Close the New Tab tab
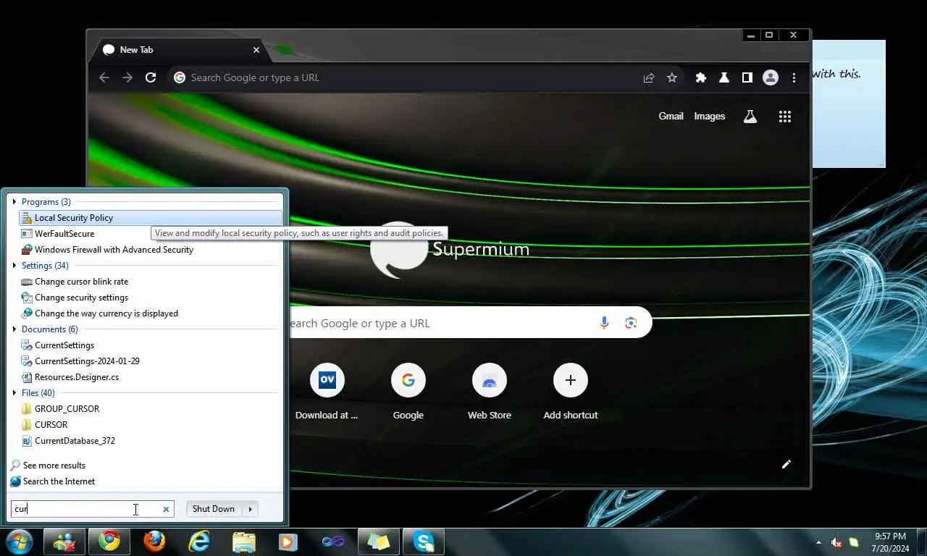Screen dimensions: 927x556 256,50
